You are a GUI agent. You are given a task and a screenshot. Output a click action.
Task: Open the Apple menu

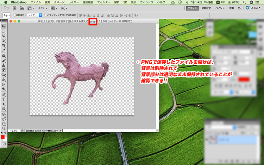tap(6, 2)
